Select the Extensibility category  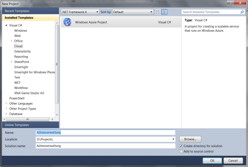point(22,51)
